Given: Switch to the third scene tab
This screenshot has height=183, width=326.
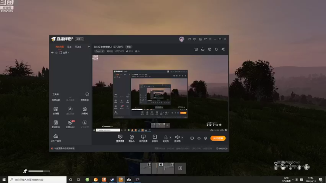Looking at the screenshot, I should point(78,47).
